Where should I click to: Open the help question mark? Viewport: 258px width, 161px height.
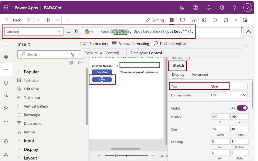point(235,8)
